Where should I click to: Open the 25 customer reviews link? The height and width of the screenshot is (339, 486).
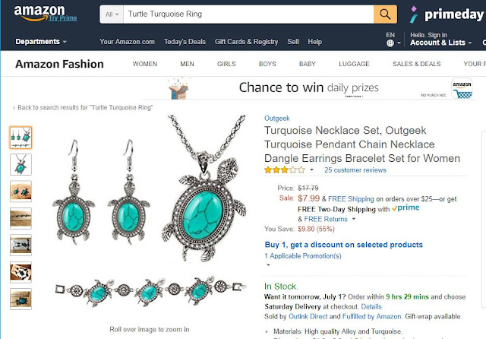355,170
